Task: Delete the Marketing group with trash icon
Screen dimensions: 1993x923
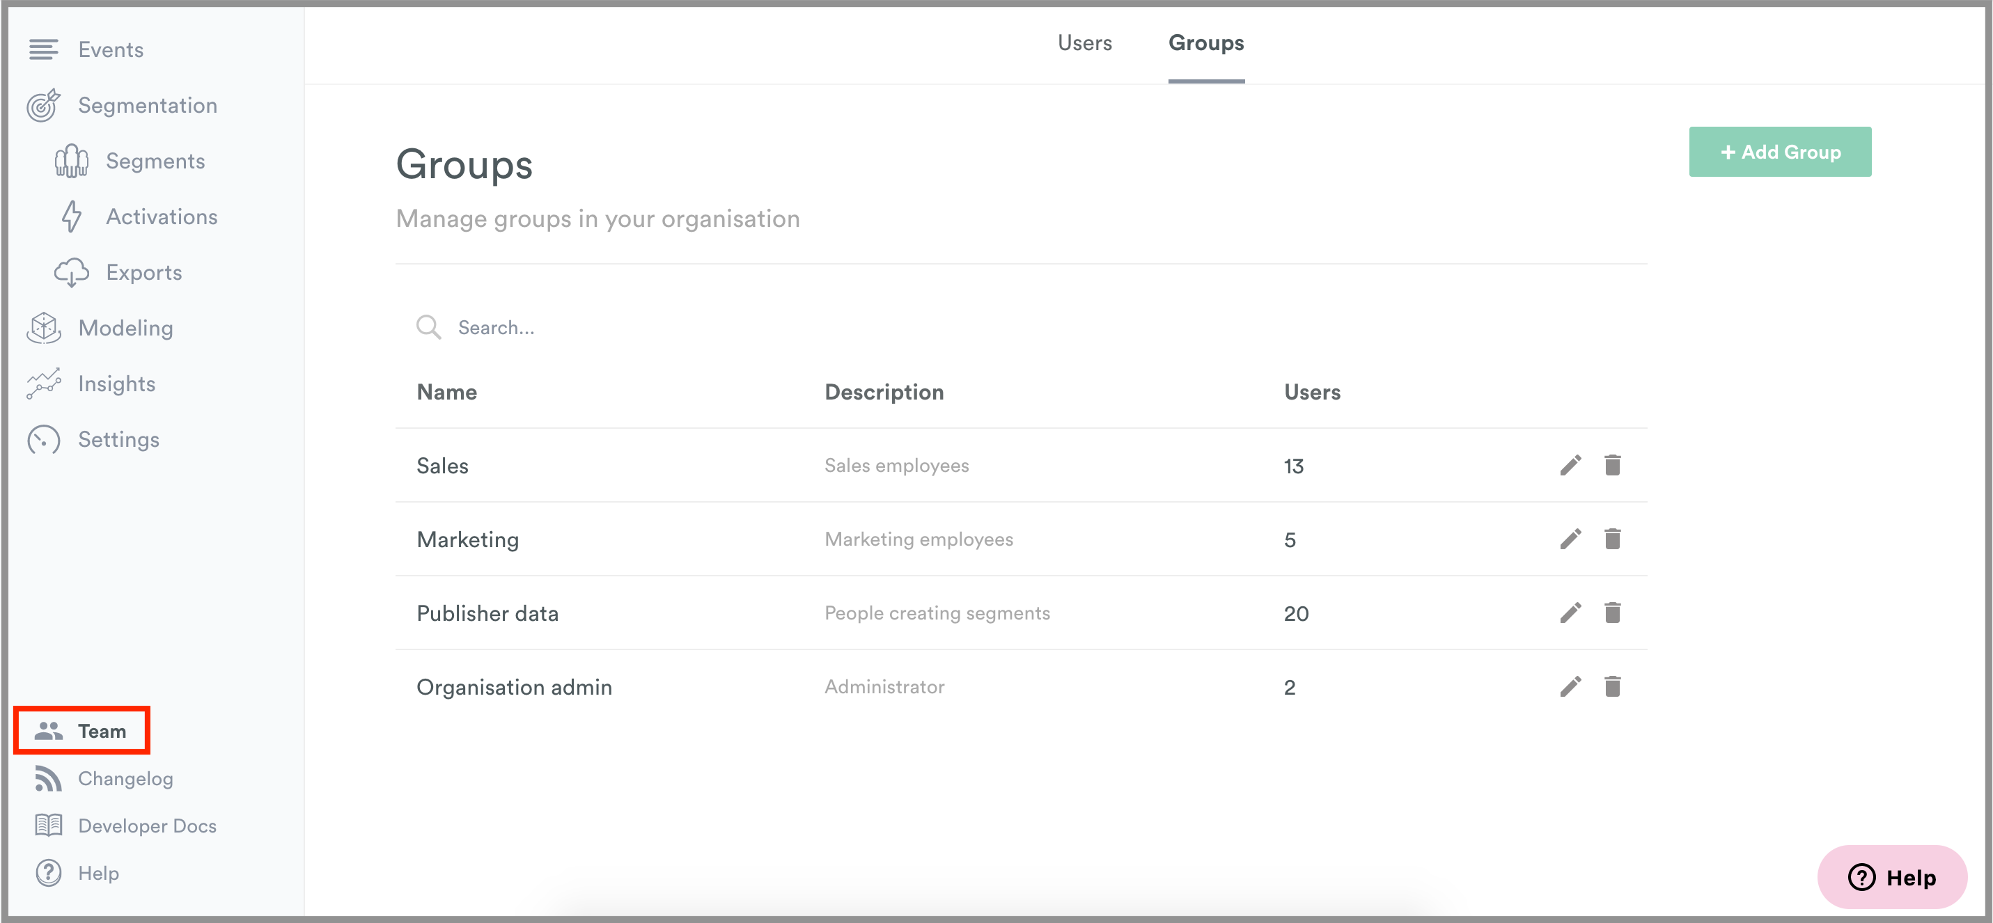Action: coord(1612,539)
